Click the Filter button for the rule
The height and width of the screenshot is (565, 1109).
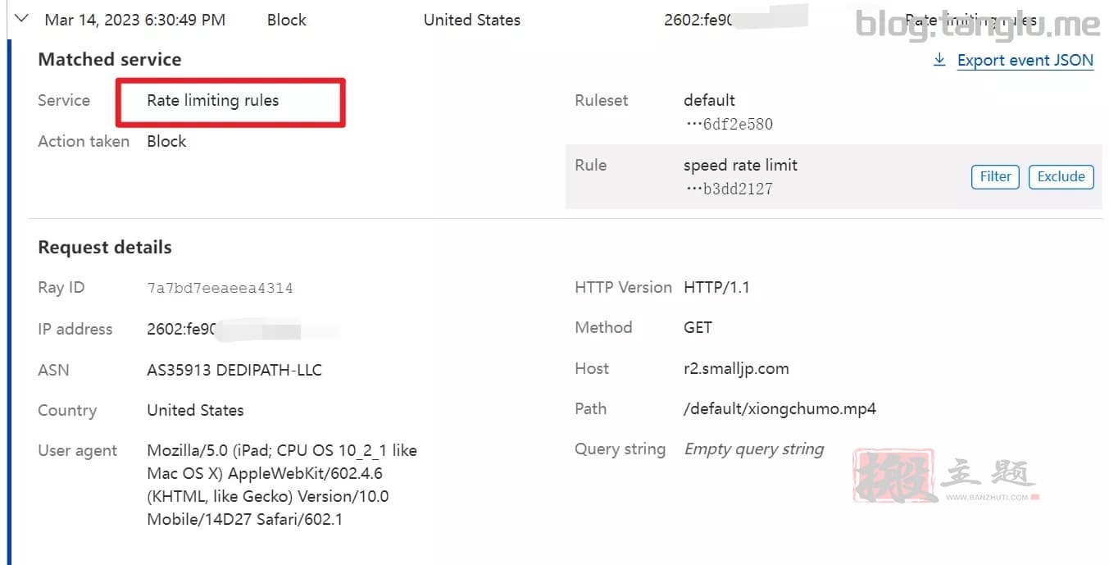tap(995, 176)
